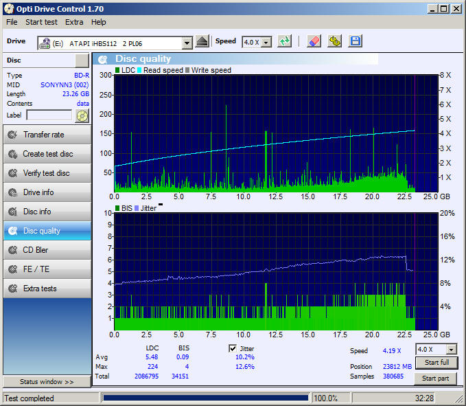Open the Start test menu
Image resolution: width=466 pixels, height=406 pixels.
click(41, 22)
